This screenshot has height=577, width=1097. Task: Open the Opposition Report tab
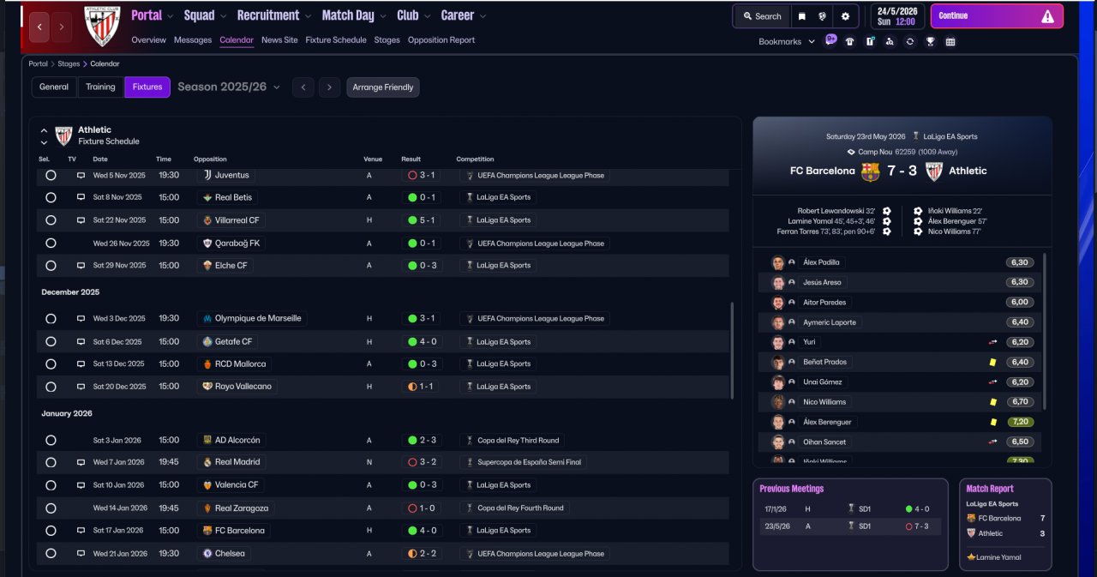441,40
